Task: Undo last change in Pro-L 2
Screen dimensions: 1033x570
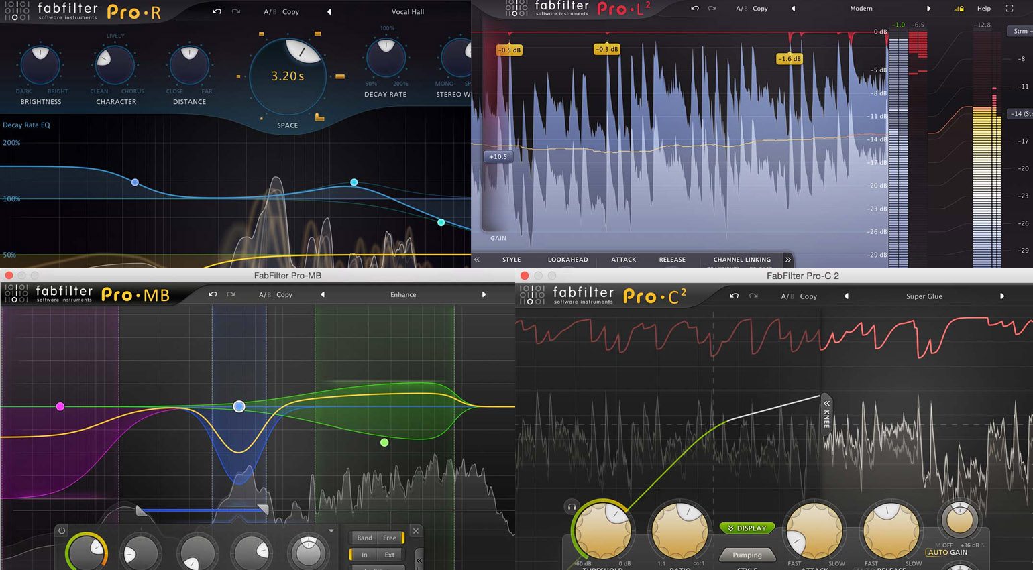Action: point(694,8)
